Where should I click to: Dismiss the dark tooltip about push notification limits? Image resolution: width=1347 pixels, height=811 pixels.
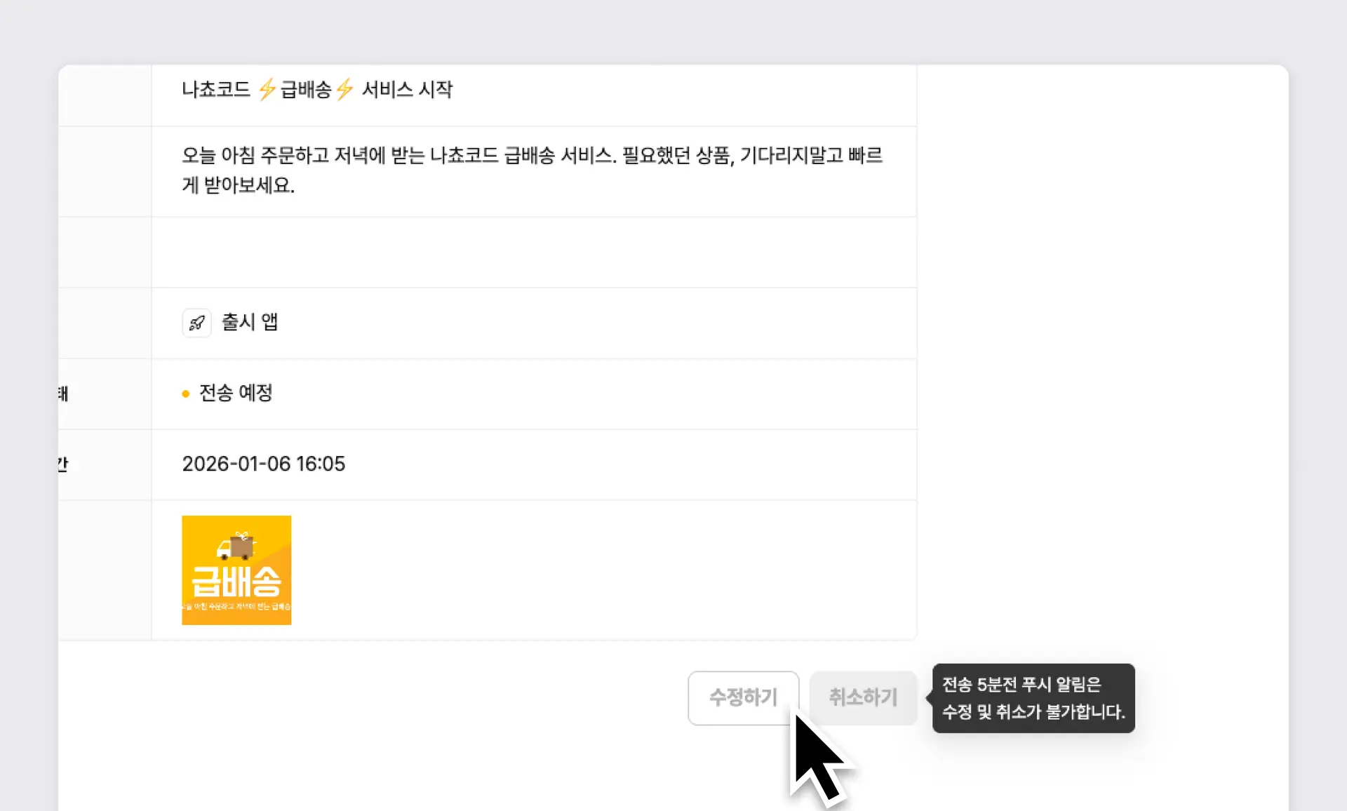click(1033, 698)
